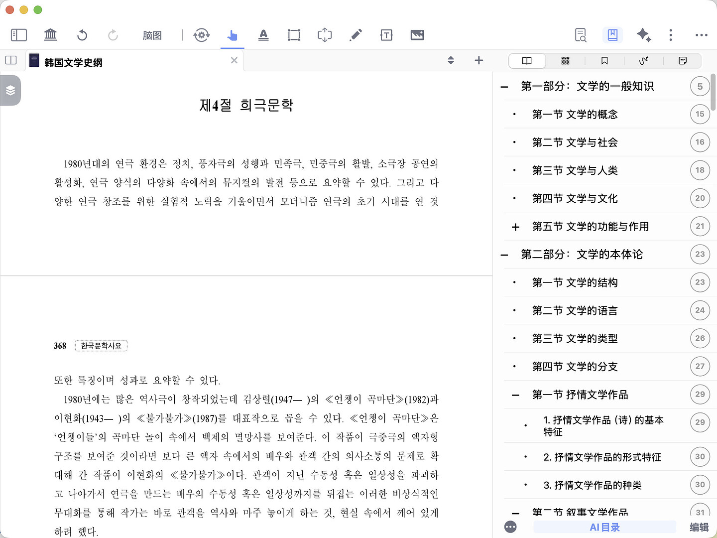Open a new tab with the plus button

(x=478, y=60)
